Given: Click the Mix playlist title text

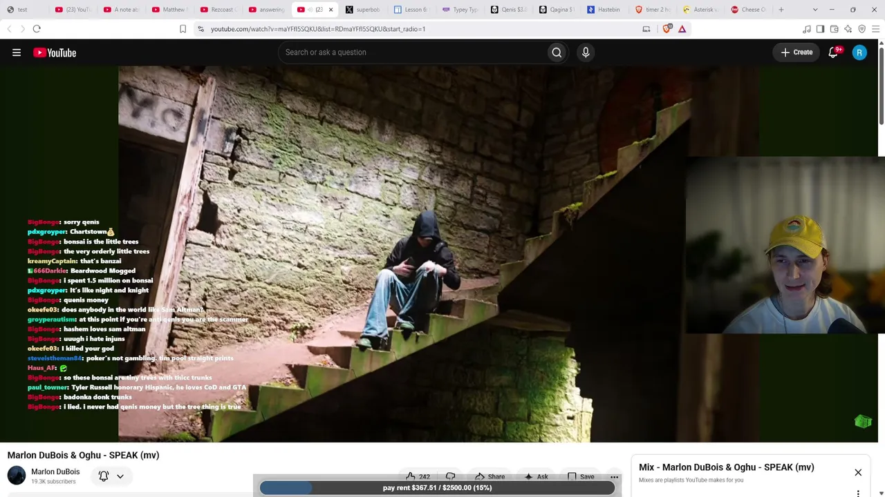Looking at the screenshot, I should (727, 467).
